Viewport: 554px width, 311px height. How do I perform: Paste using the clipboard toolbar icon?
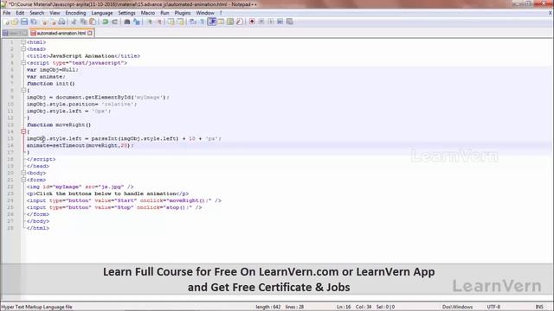[93, 22]
